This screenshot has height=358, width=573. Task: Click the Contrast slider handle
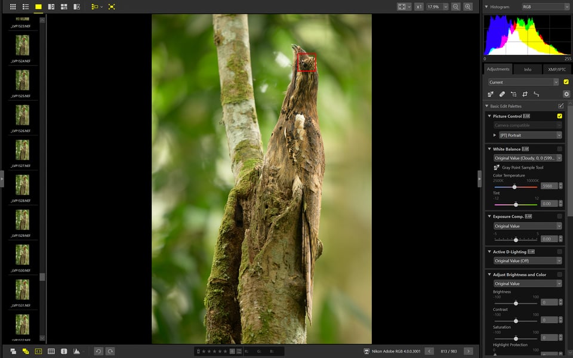click(516, 321)
